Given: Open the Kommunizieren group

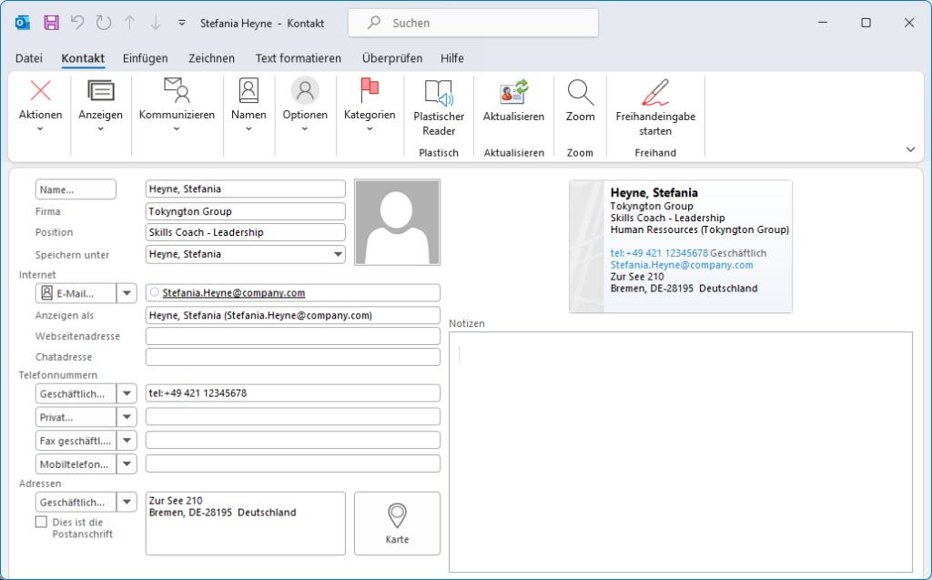Looking at the screenshot, I should click(x=177, y=106).
